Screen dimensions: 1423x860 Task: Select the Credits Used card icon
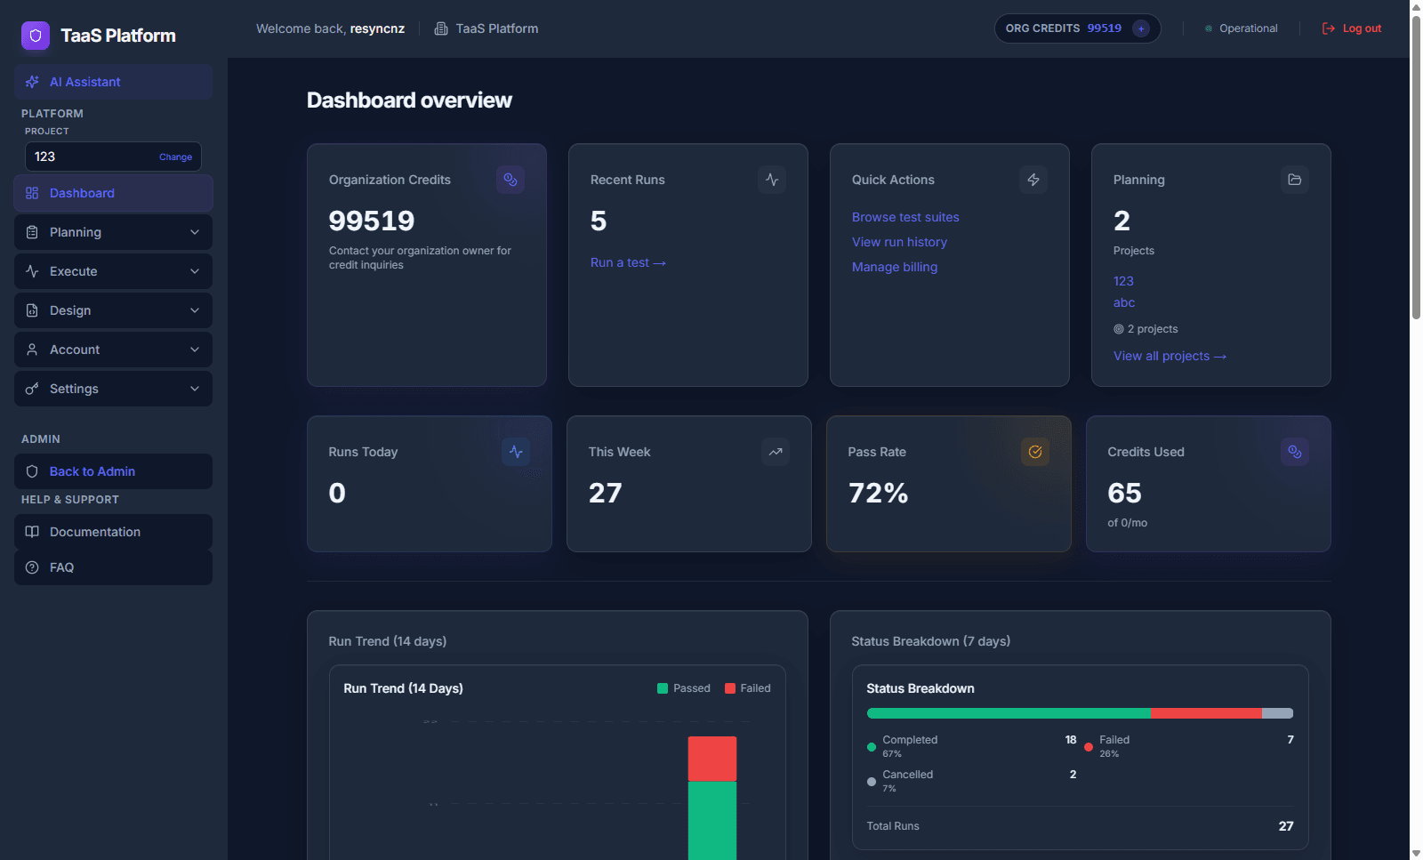[1294, 452]
